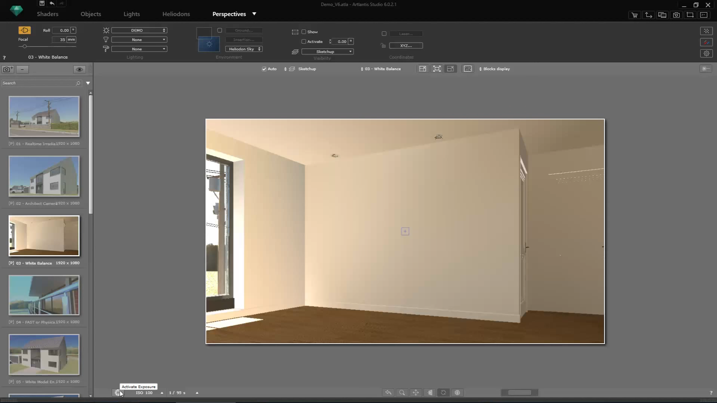This screenshot has height=403, width=717.
Task: Switch to the Objects tab
Action: pyautogui.click(x=91, y=14)
